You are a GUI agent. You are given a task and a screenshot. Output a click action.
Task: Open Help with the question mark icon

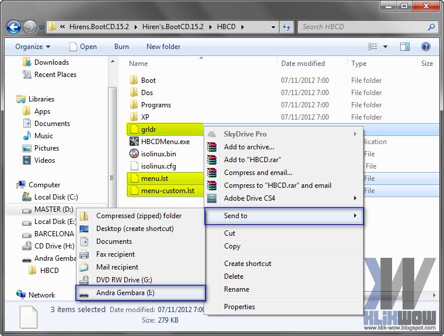[x=425, y=47]
